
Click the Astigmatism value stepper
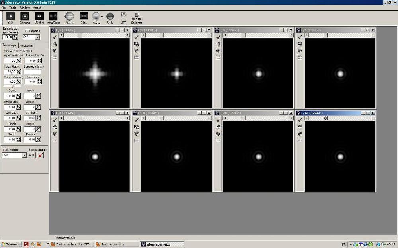(x=19, y=107)
